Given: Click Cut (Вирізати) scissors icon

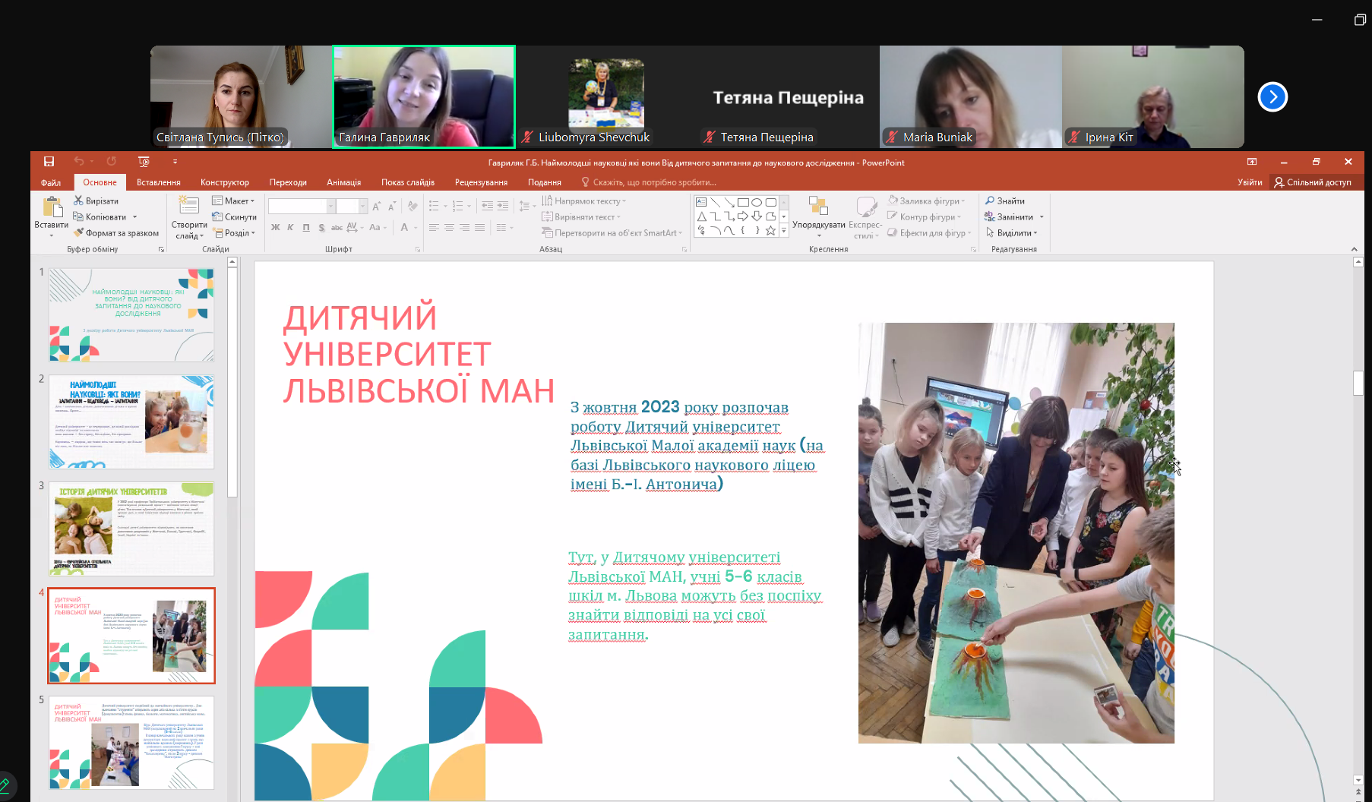Looking at the screenshot, I should [78, 200].
